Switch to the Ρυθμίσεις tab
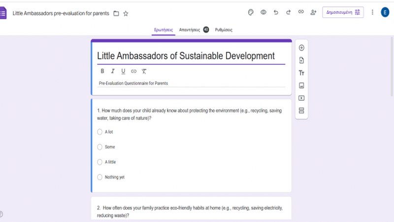The image size is (394, 222). [x=224, y=30]
